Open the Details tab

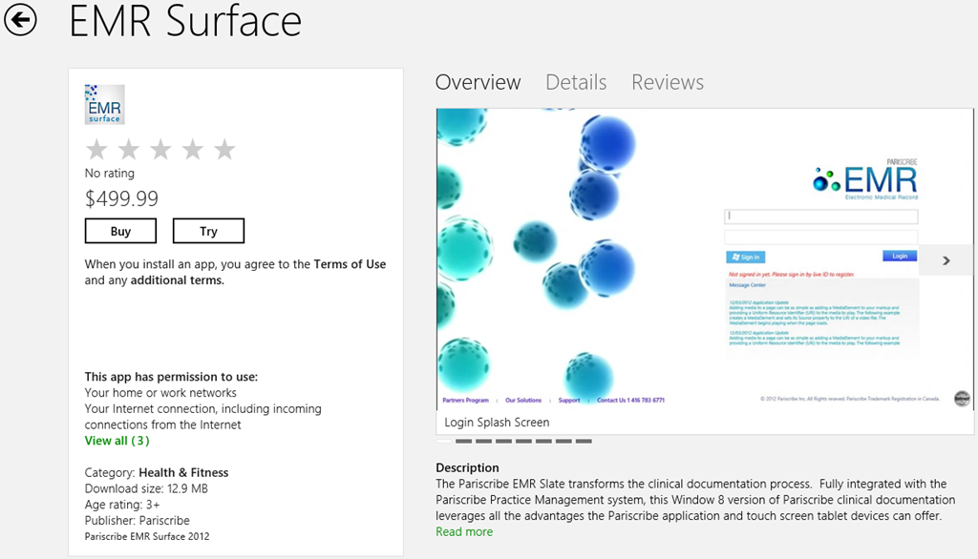(576, 83)
